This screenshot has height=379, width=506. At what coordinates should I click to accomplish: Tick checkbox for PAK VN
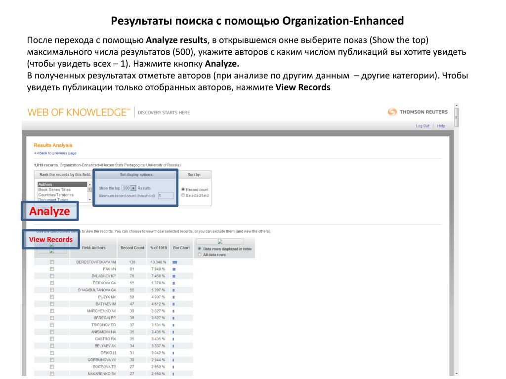[52, 269]
